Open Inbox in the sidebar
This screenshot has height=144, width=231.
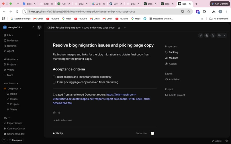pyautogui.click(x=22, y=35)
